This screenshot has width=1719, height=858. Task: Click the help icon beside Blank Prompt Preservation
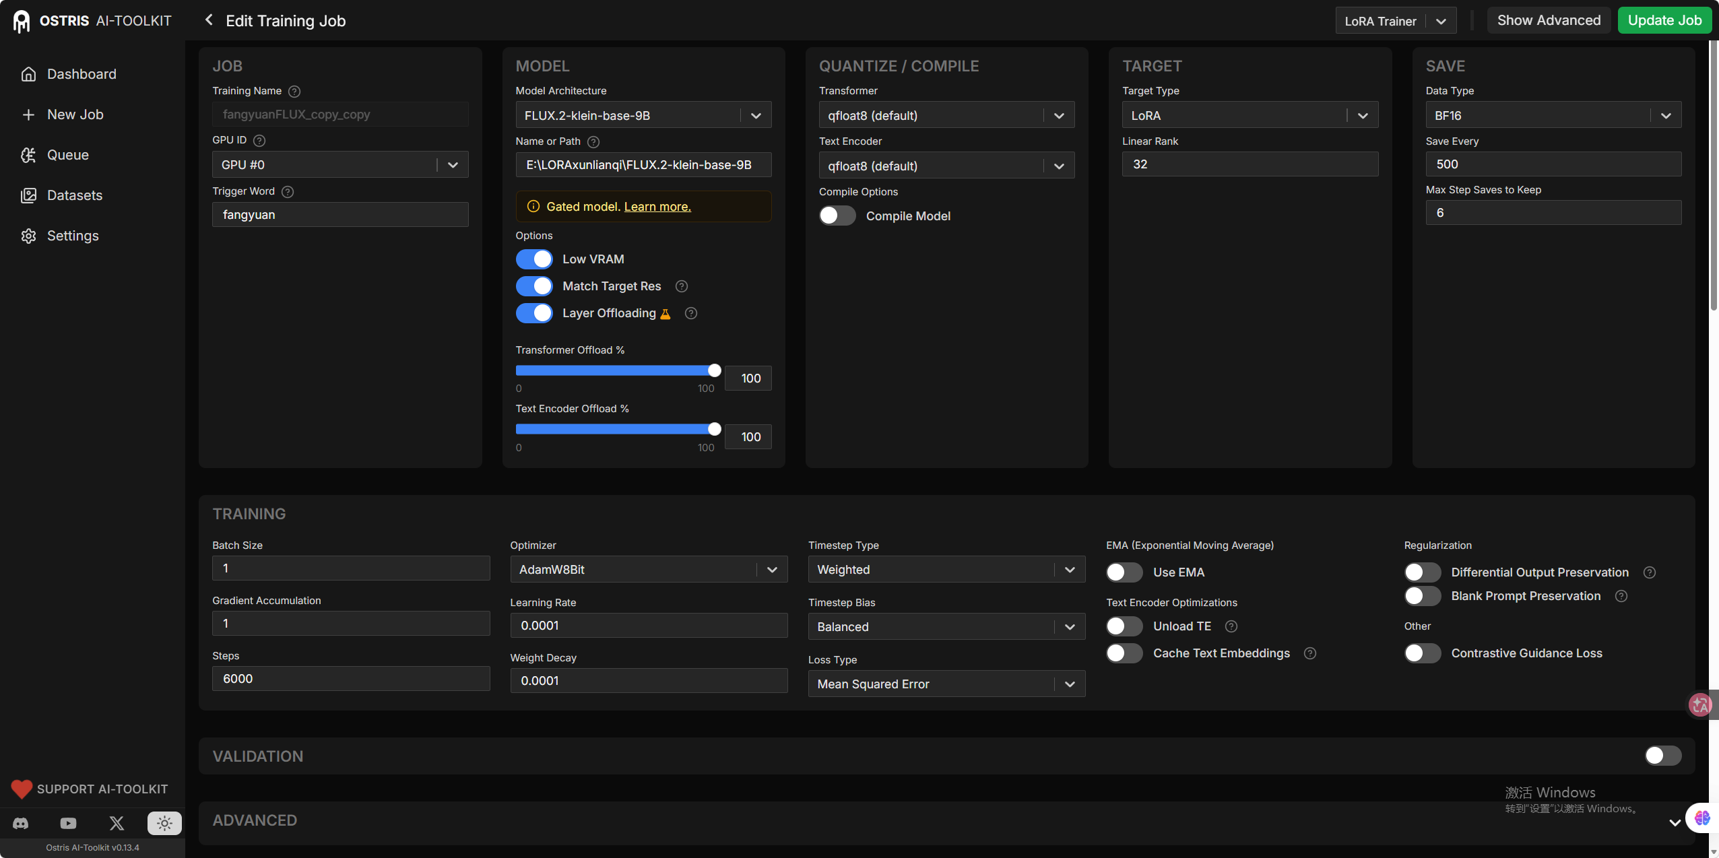point(1621,596)
